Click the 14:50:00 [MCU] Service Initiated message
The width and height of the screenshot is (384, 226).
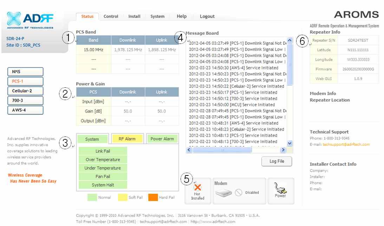(232, 105)
